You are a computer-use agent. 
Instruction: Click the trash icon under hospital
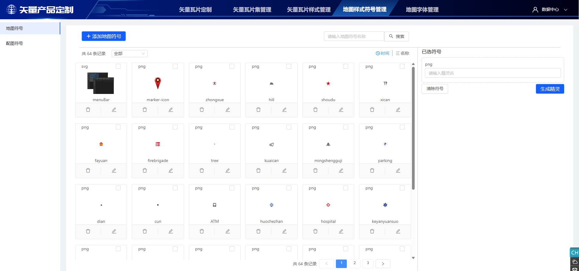point(315,231)
